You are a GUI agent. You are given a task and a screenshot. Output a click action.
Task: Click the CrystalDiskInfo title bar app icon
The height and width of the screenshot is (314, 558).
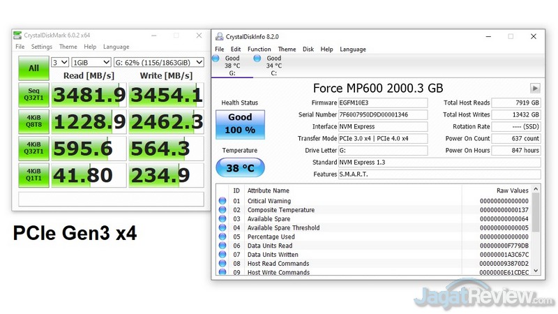[x=220, y=36]
